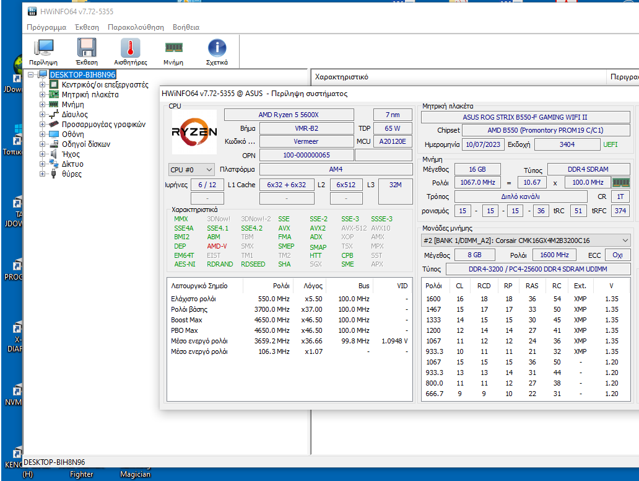Open the Παρακολούθηση menu
Screen dimensions: 639x481
tap(136, 27)
